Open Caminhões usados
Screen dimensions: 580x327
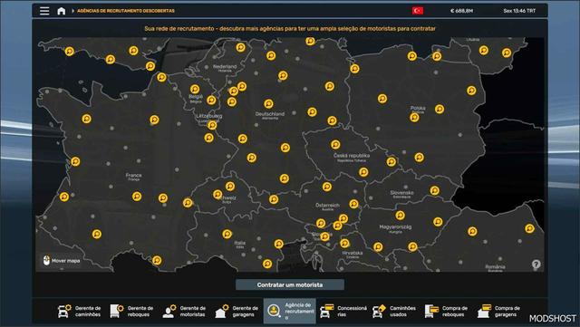coord(394,311)
